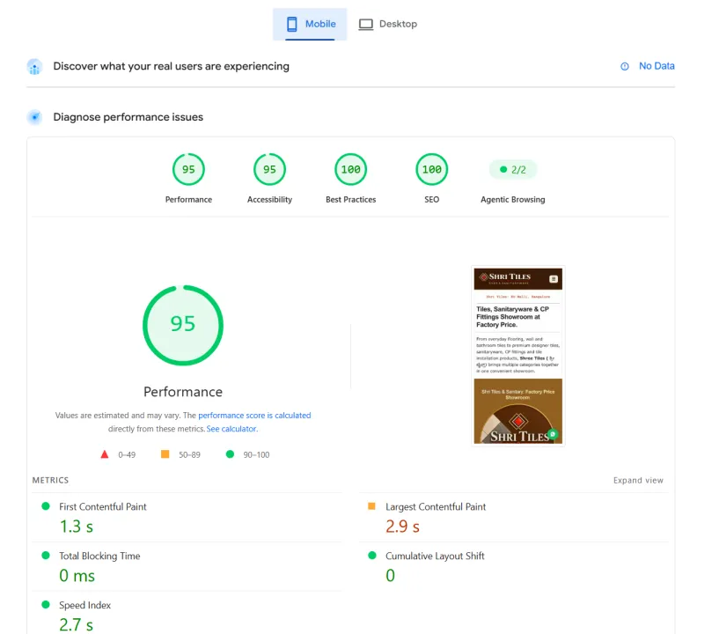
Task: Click the Agentic Browsing 2/2 badge
Action: coord(513,169)
